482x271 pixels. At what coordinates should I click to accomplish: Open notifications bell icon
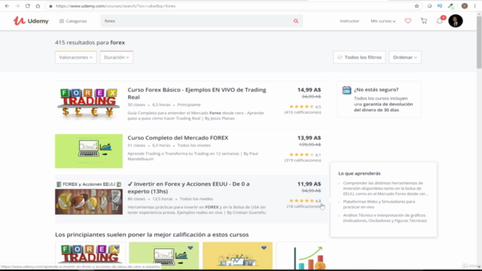tap(440, 21)
